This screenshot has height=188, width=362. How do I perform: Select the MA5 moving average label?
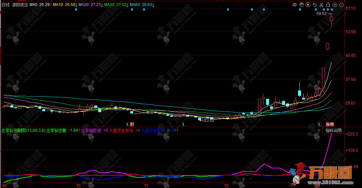(x=40, y=5)
